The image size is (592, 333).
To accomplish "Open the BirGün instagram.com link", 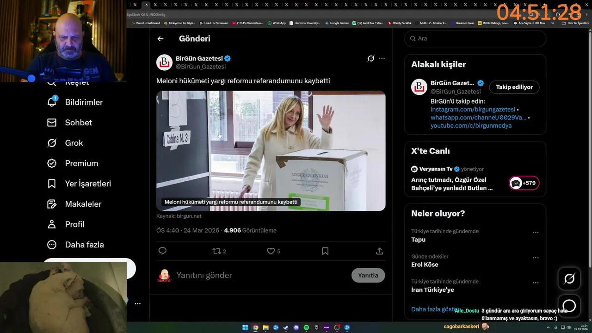I will [x=473, y=110].
